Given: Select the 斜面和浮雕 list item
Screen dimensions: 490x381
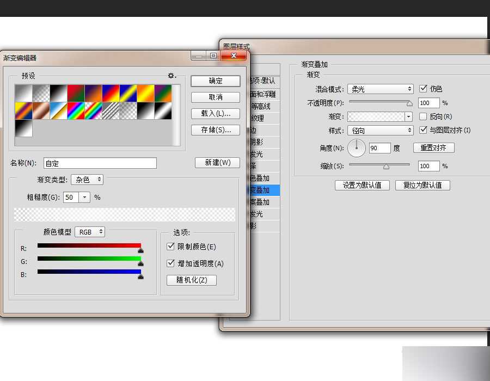Looking at the screenshot, I should (265, 94).
